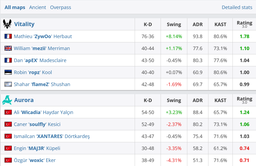Click the Aurora team logo icon
Screen dimensions: 256x166
(7, 100)
